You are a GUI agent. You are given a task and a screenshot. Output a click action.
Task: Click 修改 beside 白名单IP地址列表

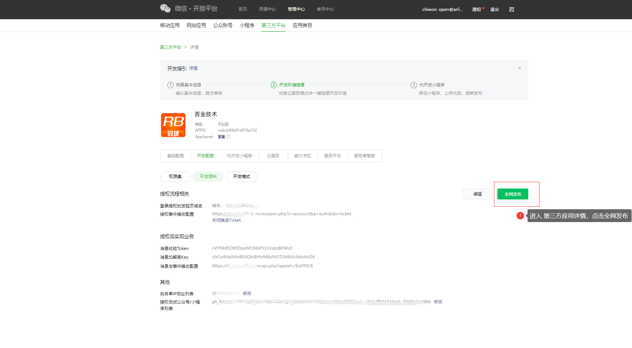pyautogui.click(x=247, y=293)
